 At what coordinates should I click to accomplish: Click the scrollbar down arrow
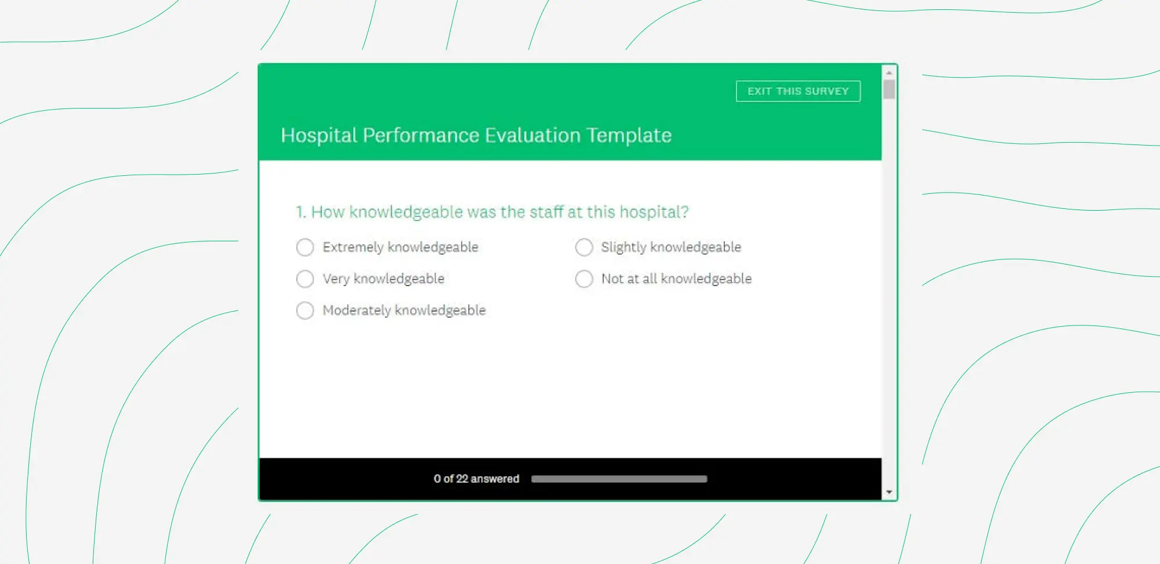889,492
